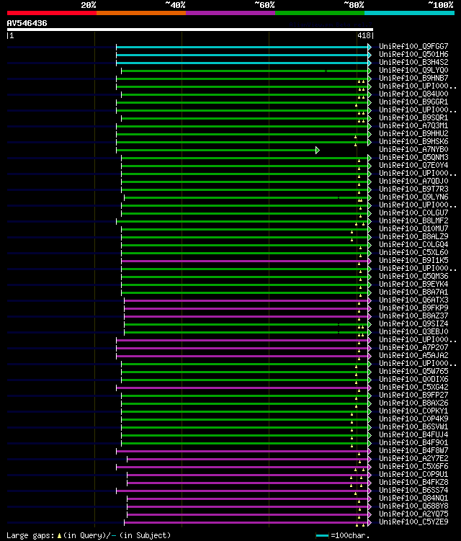461x541 pixels.
Task: Open hit UniRef100_Q501H6
Action: point(413,54)
